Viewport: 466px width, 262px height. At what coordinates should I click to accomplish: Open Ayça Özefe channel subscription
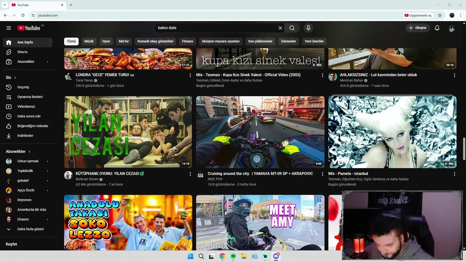pyautogui.click(x=28, y=190)
